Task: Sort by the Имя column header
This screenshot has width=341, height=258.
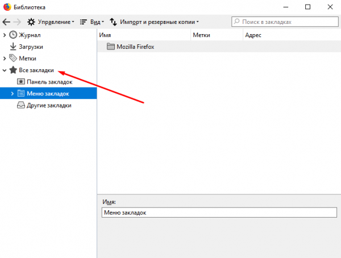Action: pyautogui.click(x=144, y=35)
